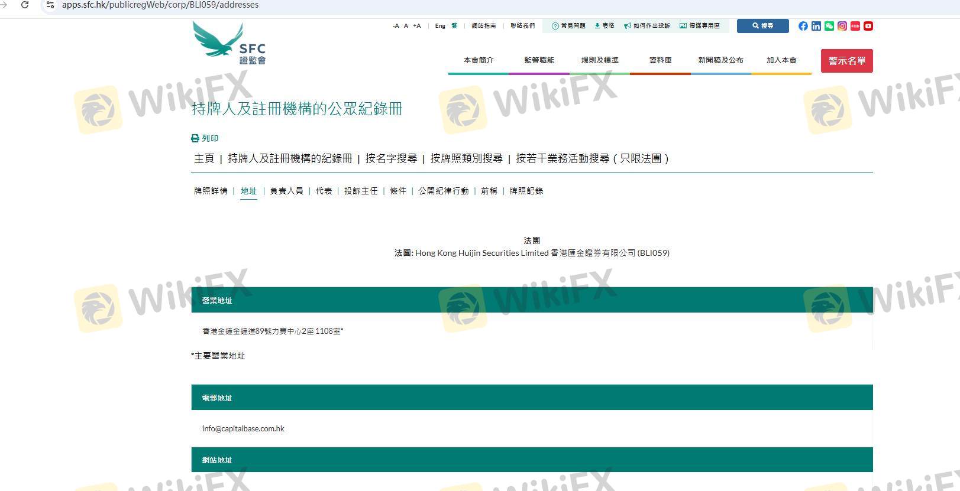960x491 pixels.
Task: Switch language to Eng
Action: tap(440, 26)
